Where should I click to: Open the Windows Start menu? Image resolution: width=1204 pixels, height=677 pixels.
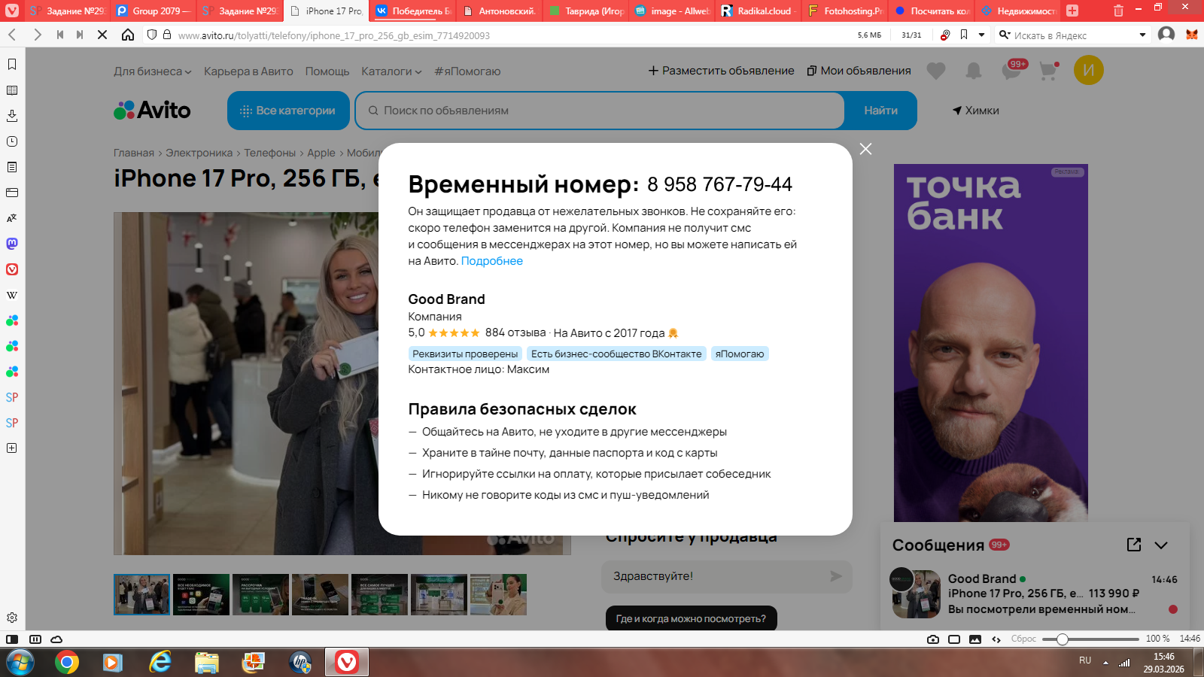(20, 663)
